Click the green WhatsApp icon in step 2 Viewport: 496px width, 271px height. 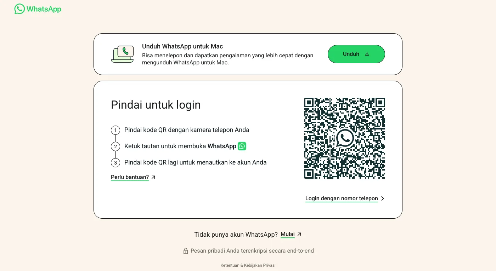pyautogui.click(x=242, y=146)
